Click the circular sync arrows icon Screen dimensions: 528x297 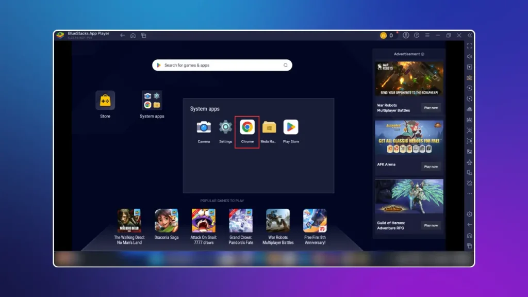click(x=469, y=98)
